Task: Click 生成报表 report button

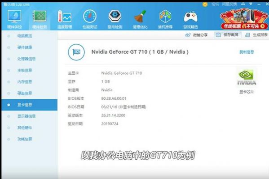Action: (x=256, y=35)
